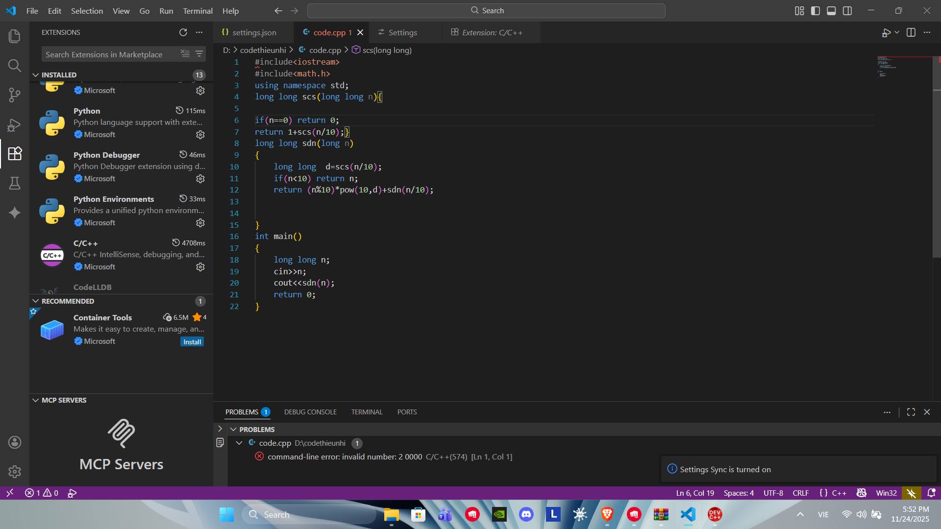
Task: Collapse the RECOMMENDED extensions section
Action: click(x=36, y=301)
